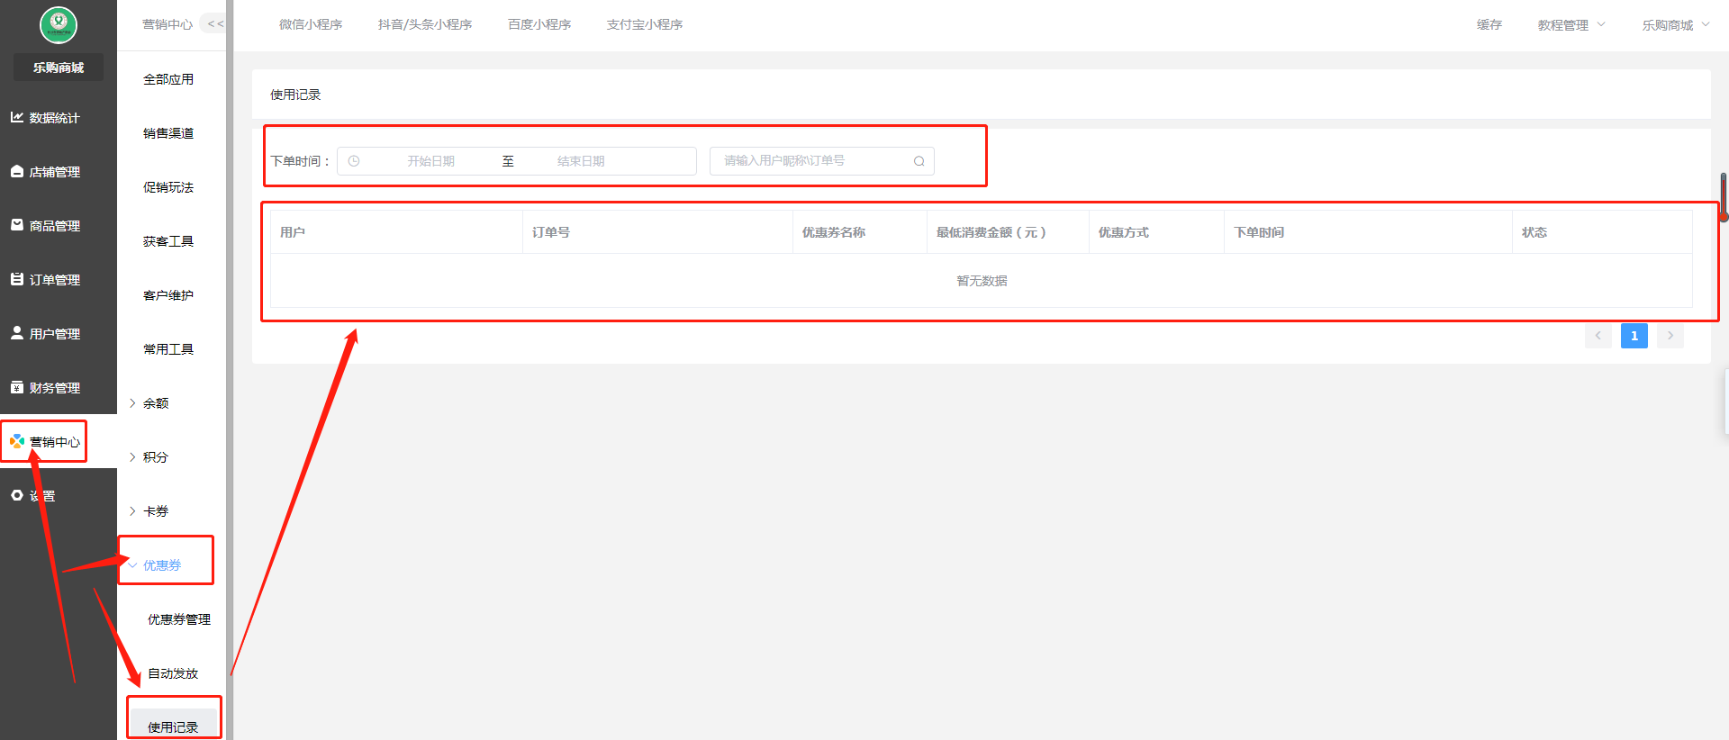This screenshot has height=740, width=1729.
Task: Open 自动发放 page
Action: [173, 673]
